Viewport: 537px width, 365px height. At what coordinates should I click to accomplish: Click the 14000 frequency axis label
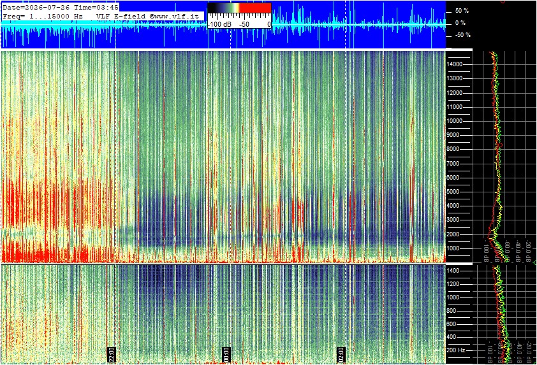pos(455,64)
